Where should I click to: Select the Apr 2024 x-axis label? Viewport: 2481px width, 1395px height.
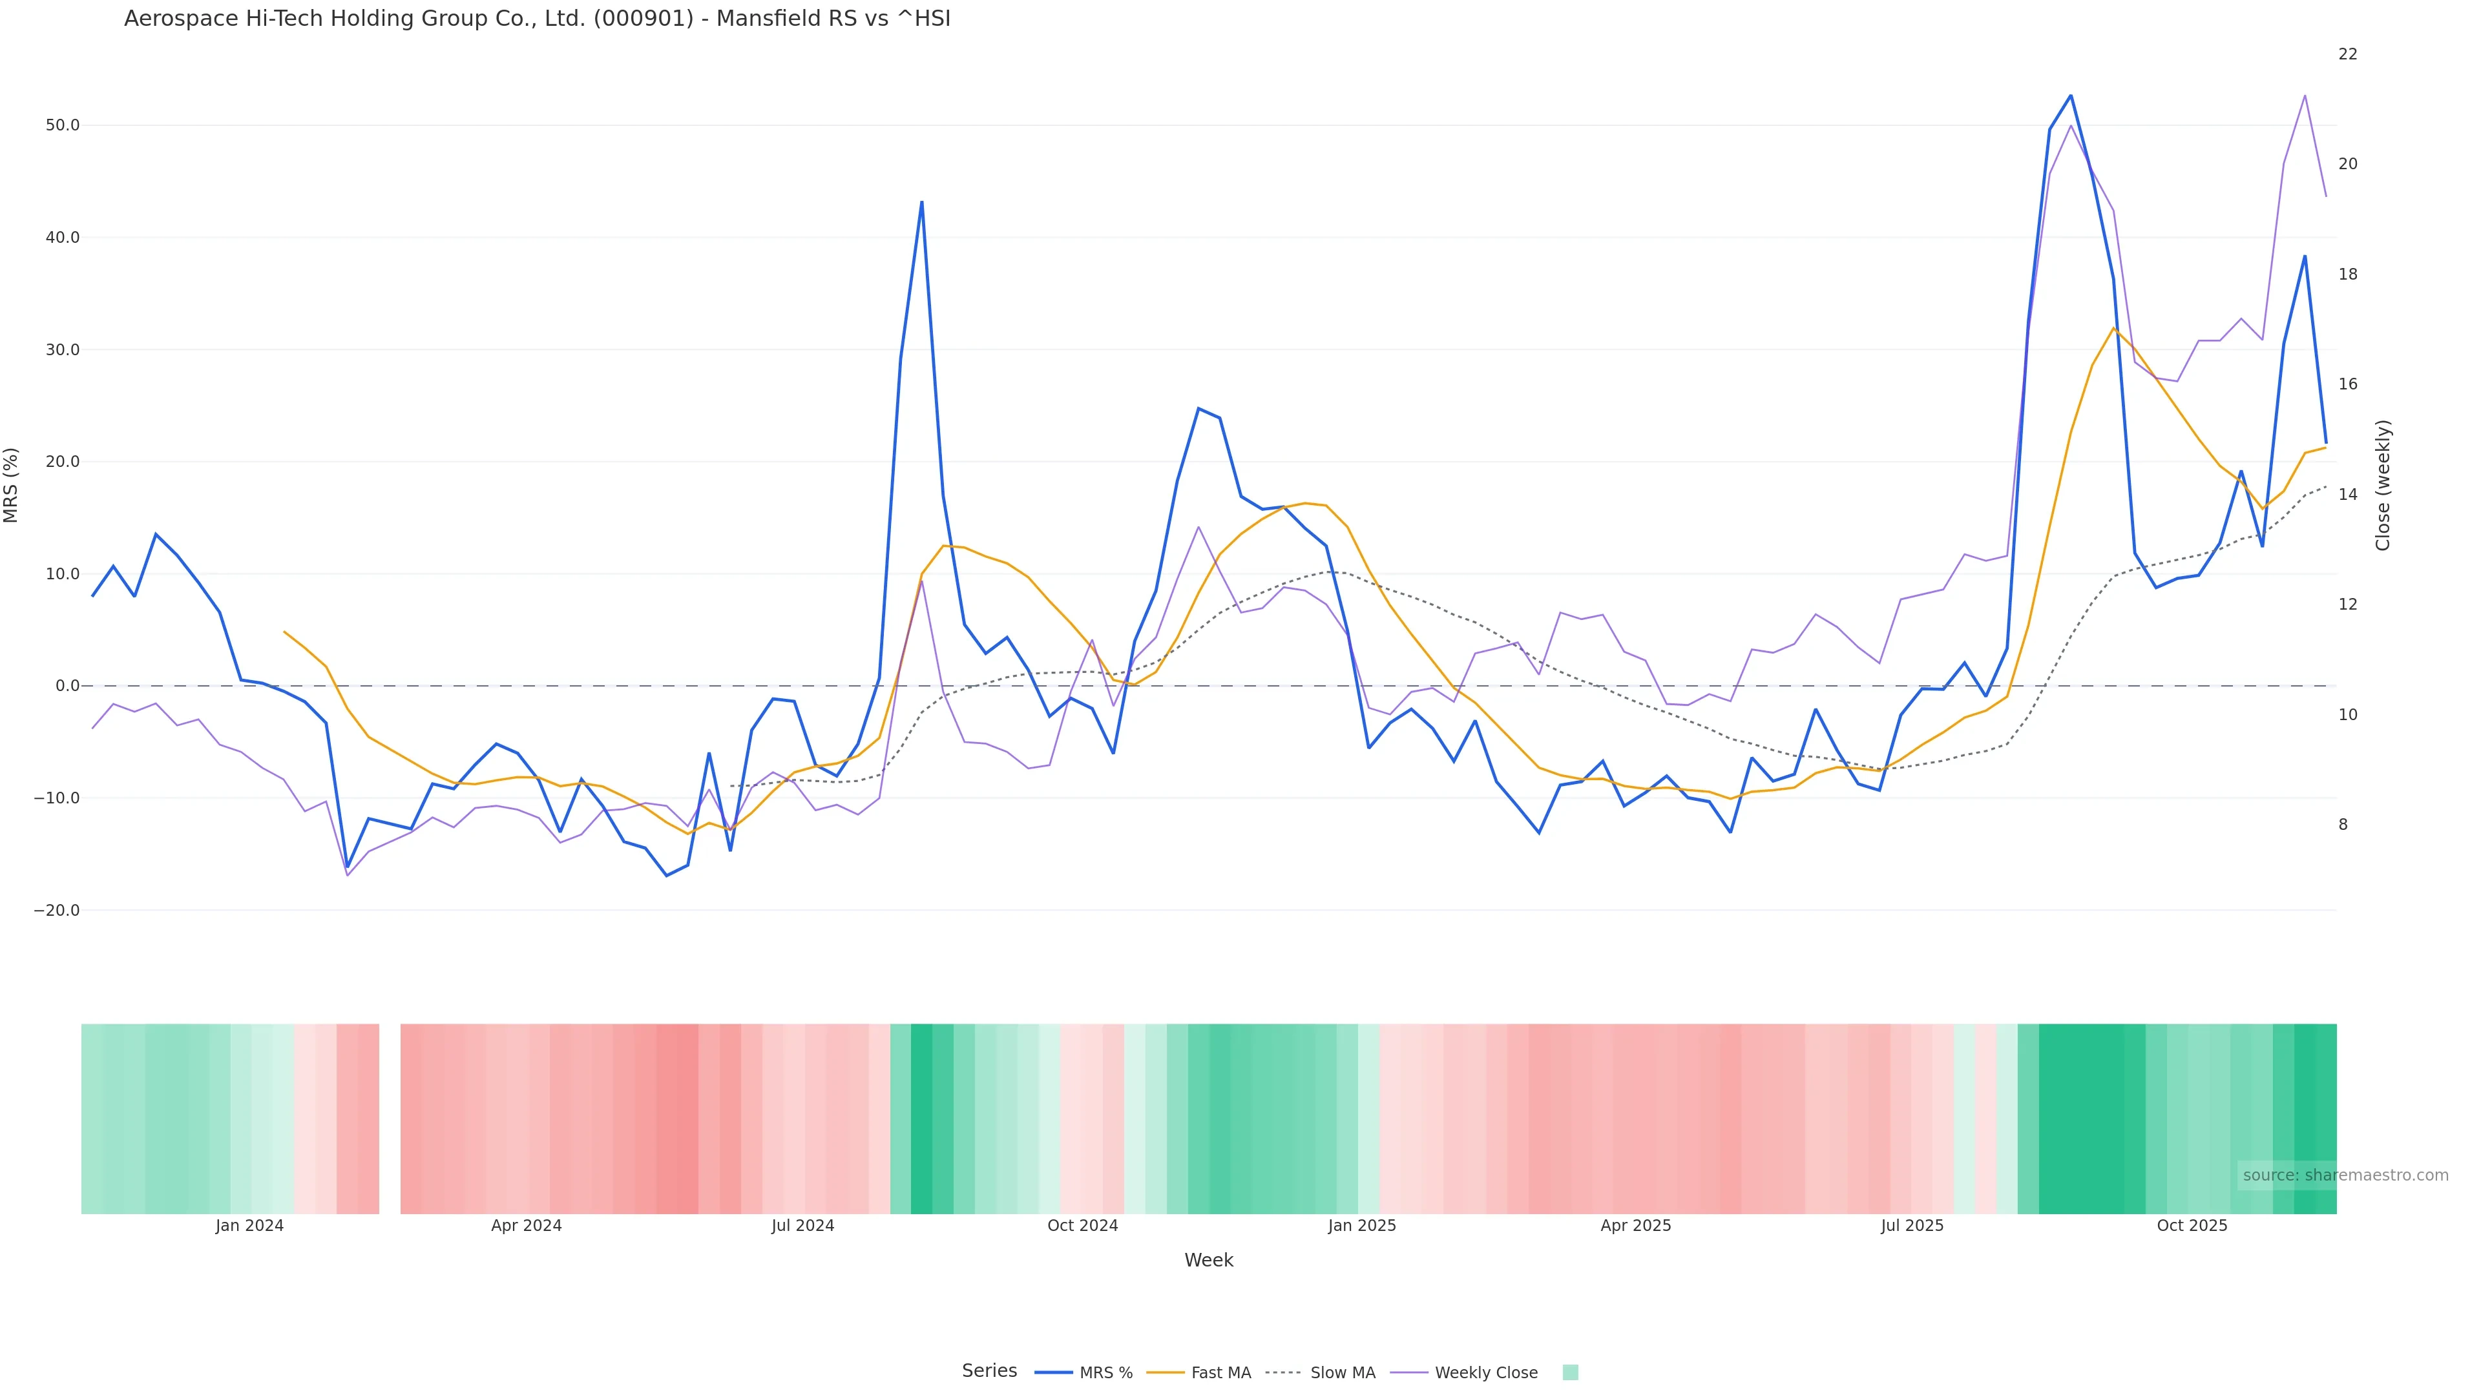tap(526, 1226)
